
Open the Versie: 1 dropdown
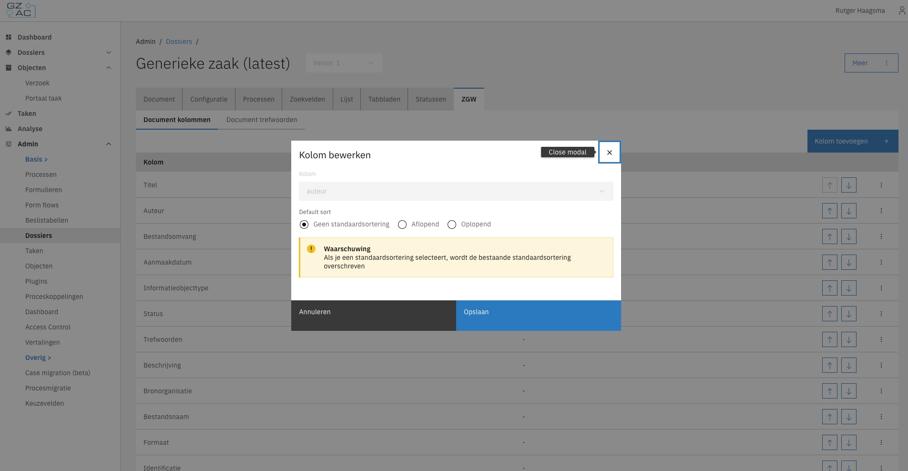pos(344,63)
